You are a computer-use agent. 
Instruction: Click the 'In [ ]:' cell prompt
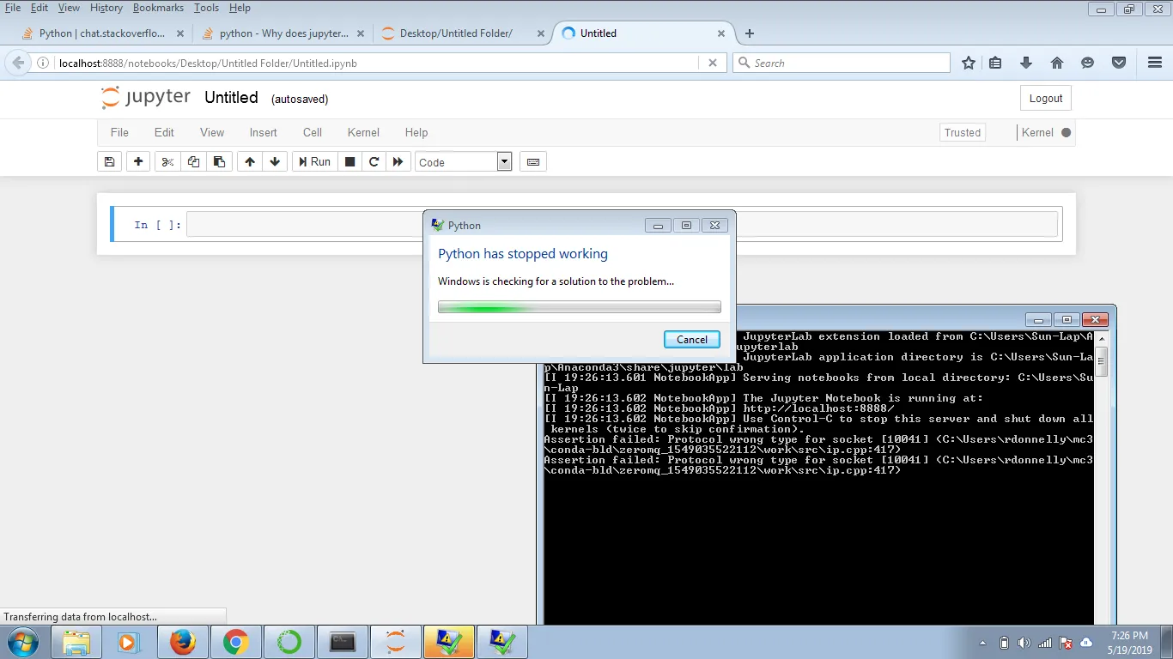pyautogui.click(x=158, y=225)
